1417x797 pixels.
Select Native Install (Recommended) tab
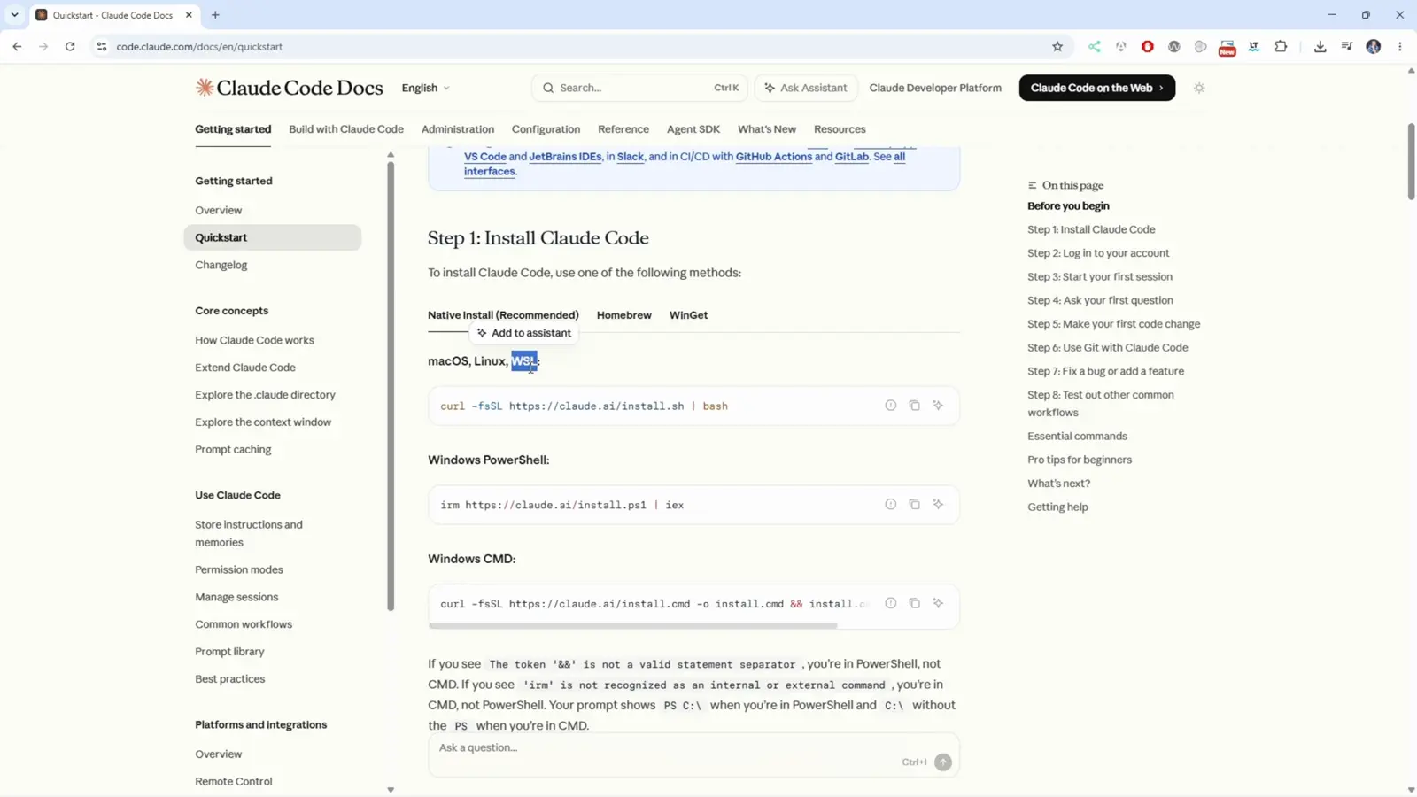[x=503, y=315]
